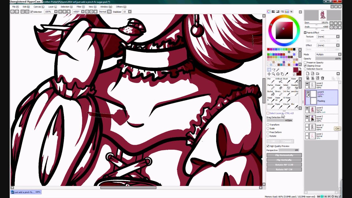Open the Canvas menu
This screenshot has width=352, height=198.
(x=39, y=7)
